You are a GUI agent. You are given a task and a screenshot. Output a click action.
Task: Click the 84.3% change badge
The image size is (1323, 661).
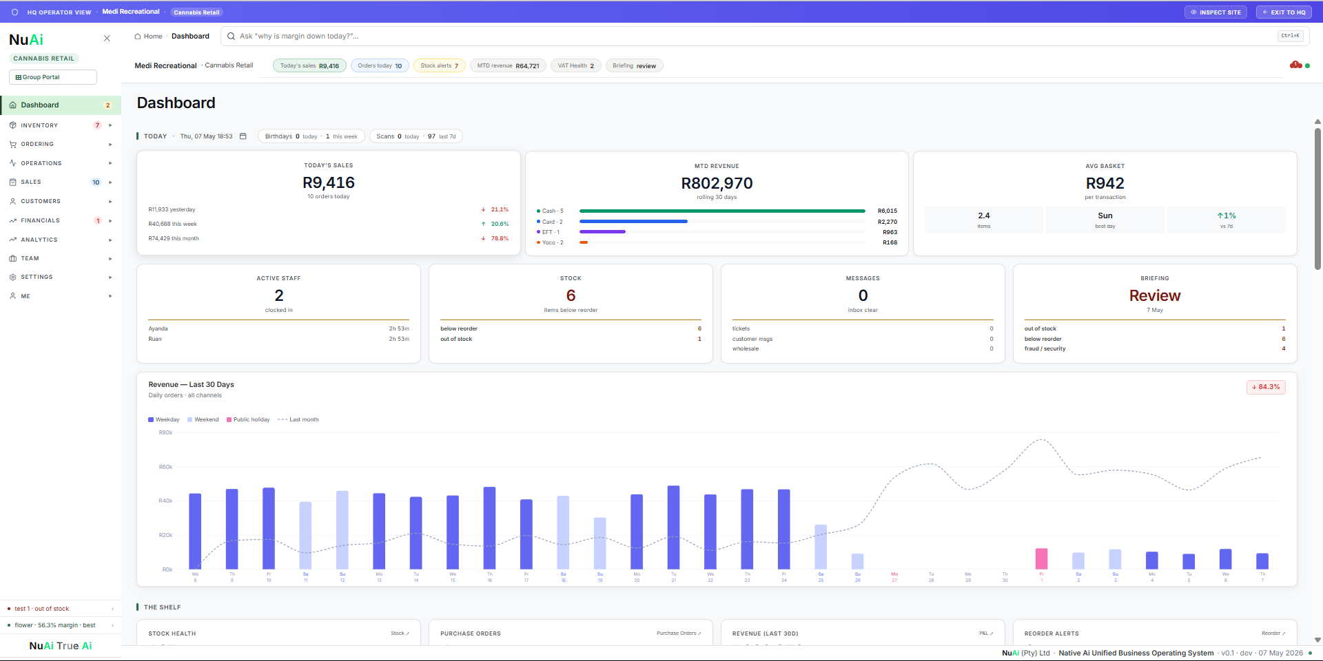1266,387
